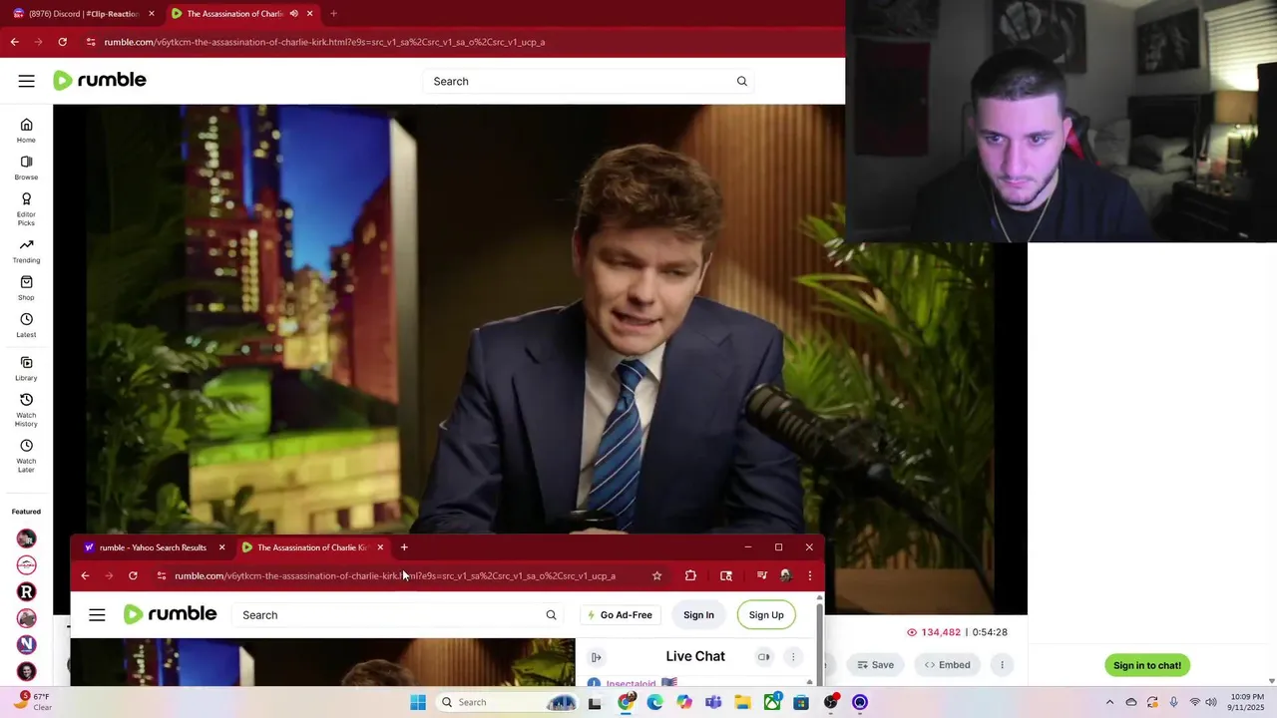Reload the page in the background window
The image size is (1277, 718).
pos(62,42)
